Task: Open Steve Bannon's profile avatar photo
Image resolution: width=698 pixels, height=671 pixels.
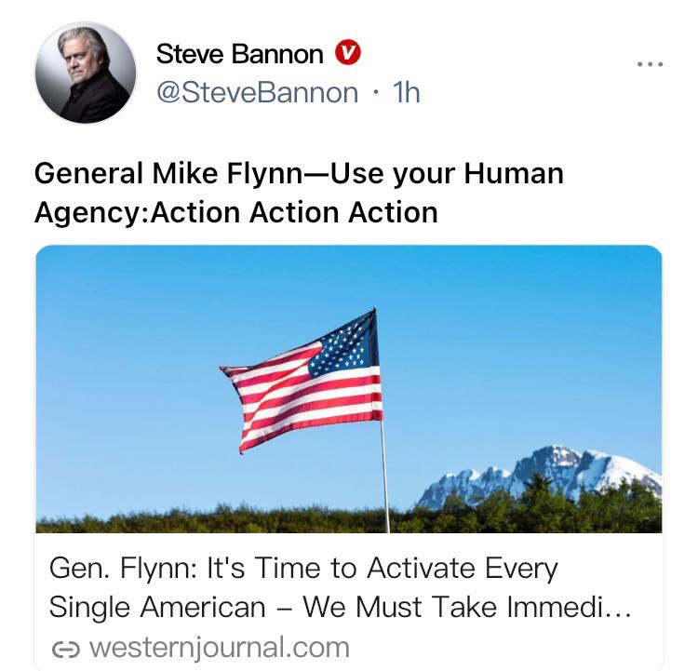Action: pyautogui.click(x=86, y=73)
